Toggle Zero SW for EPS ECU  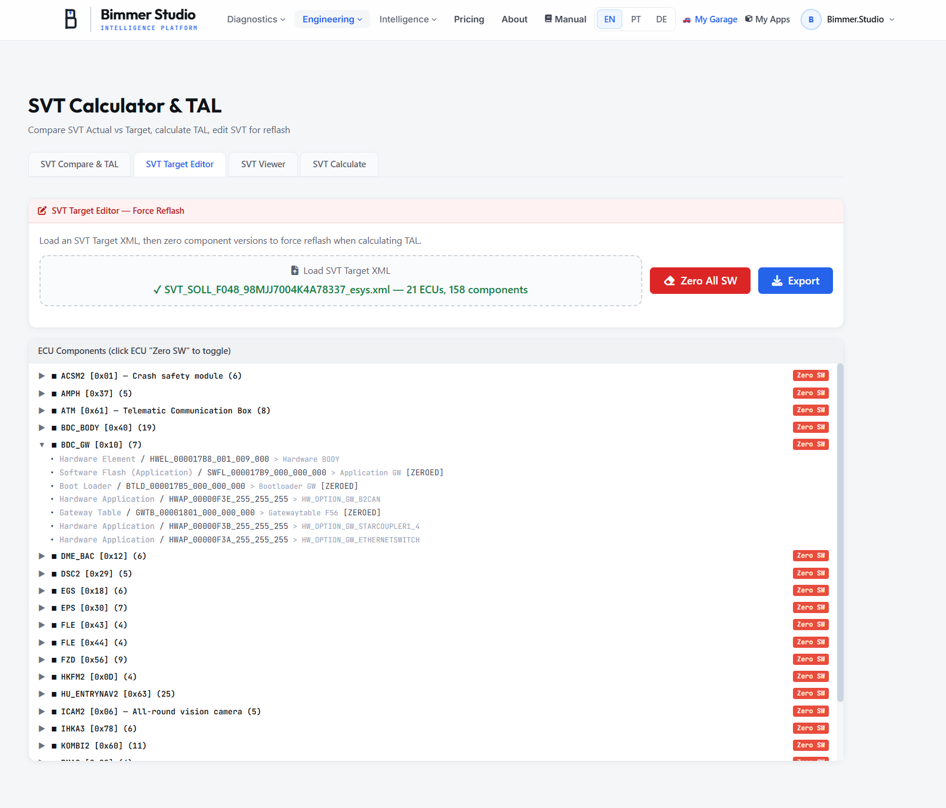click(811, 607)
